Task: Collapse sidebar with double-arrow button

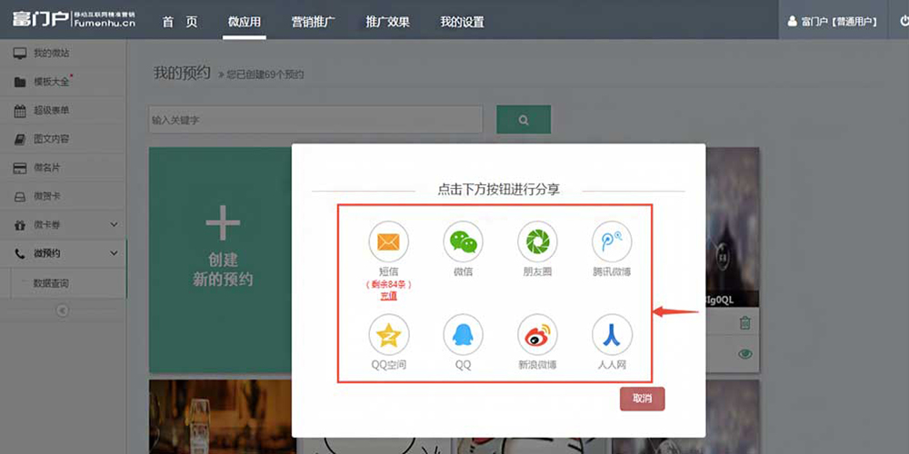Action: [x=63, y=311]
